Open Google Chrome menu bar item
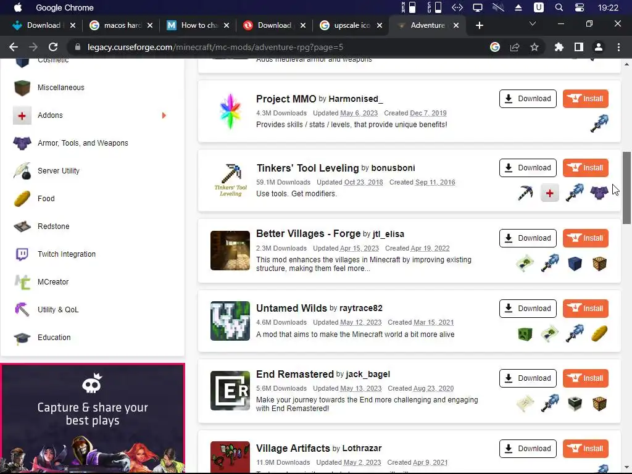This screenshot has height=474, width=632. click(x=64, y=7)
